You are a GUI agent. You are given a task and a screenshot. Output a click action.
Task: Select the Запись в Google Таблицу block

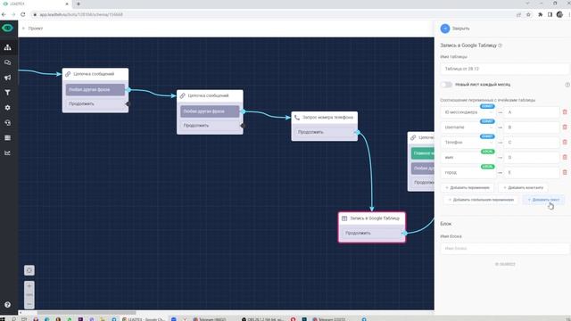(372, 218)
